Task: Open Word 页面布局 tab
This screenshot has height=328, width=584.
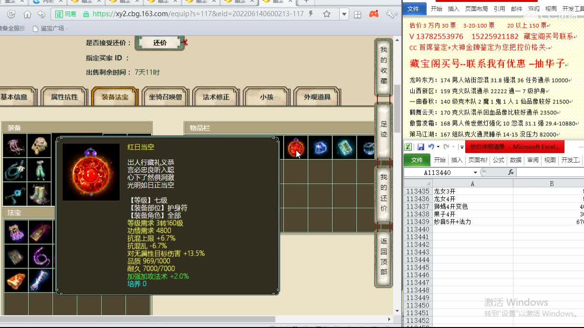Action: pyautogui.click(x=477, y=9)
